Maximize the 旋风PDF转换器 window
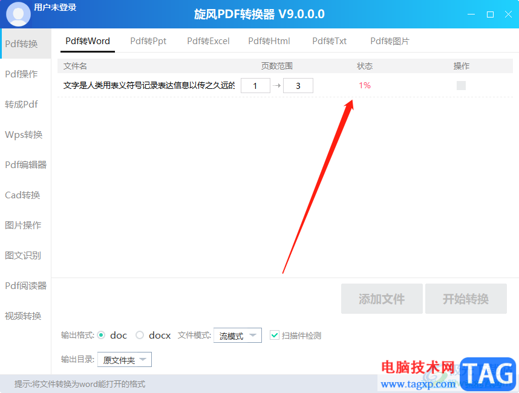Image resolution: width=519 pixels, height=393 pixels. [490, 15]
